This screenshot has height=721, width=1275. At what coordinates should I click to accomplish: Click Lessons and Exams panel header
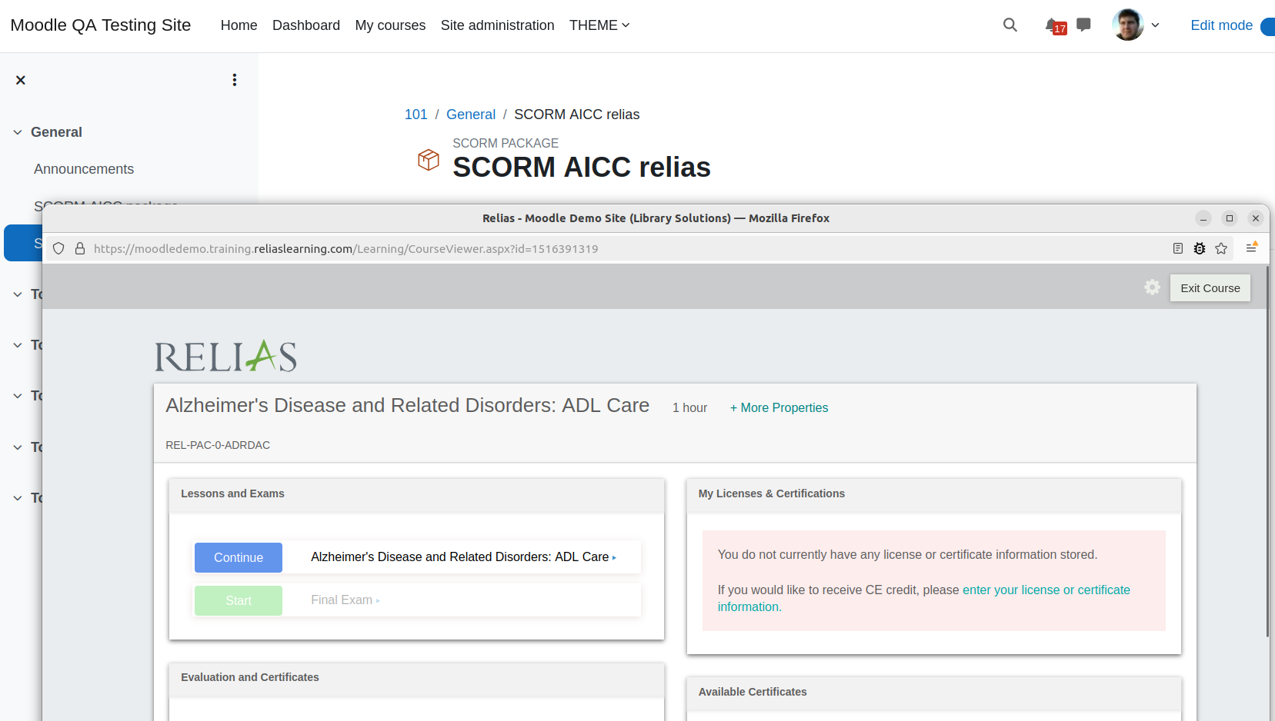pos(416,494)
